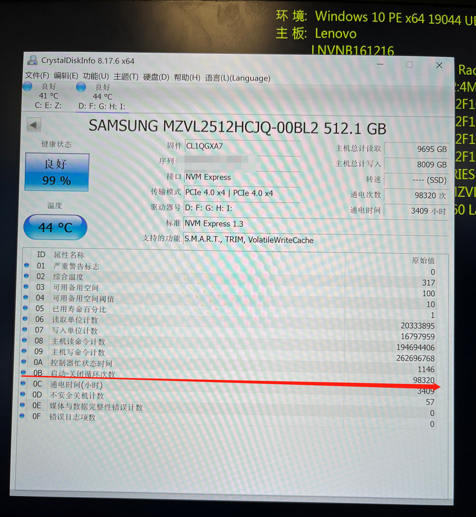The width and height of the screenshot is (476, 517).
Task: Click the ID column header
Action: tap(41, 255)
